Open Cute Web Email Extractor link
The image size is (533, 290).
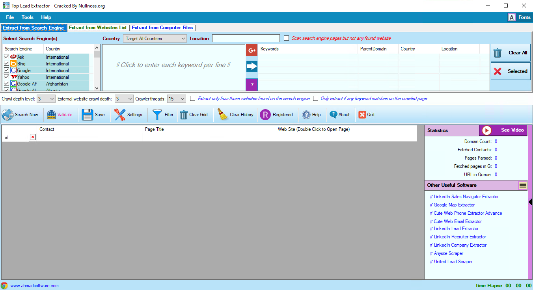[458, 221]
